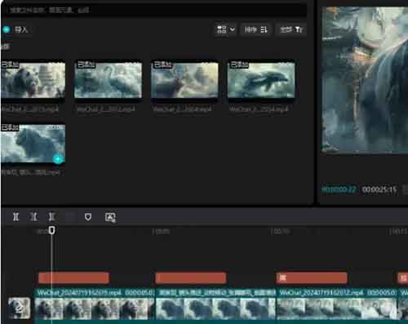408x324 pixels.
Task: Select the first orange text clip on timeline
Action: pos(74,277)
